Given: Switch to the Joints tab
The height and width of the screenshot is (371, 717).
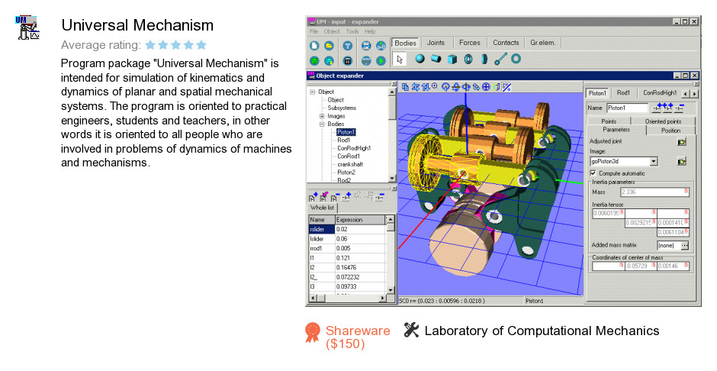Looking at the screenshot, I should pyautogui.click(x=436, y=43).
